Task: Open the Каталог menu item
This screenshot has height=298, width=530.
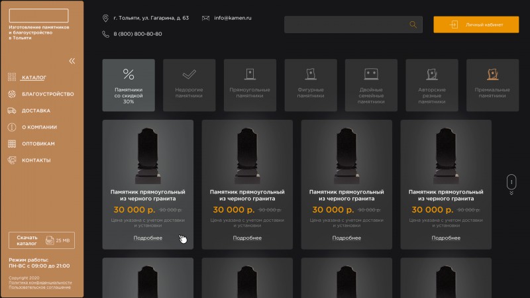Action: click(x=34, y=77)
